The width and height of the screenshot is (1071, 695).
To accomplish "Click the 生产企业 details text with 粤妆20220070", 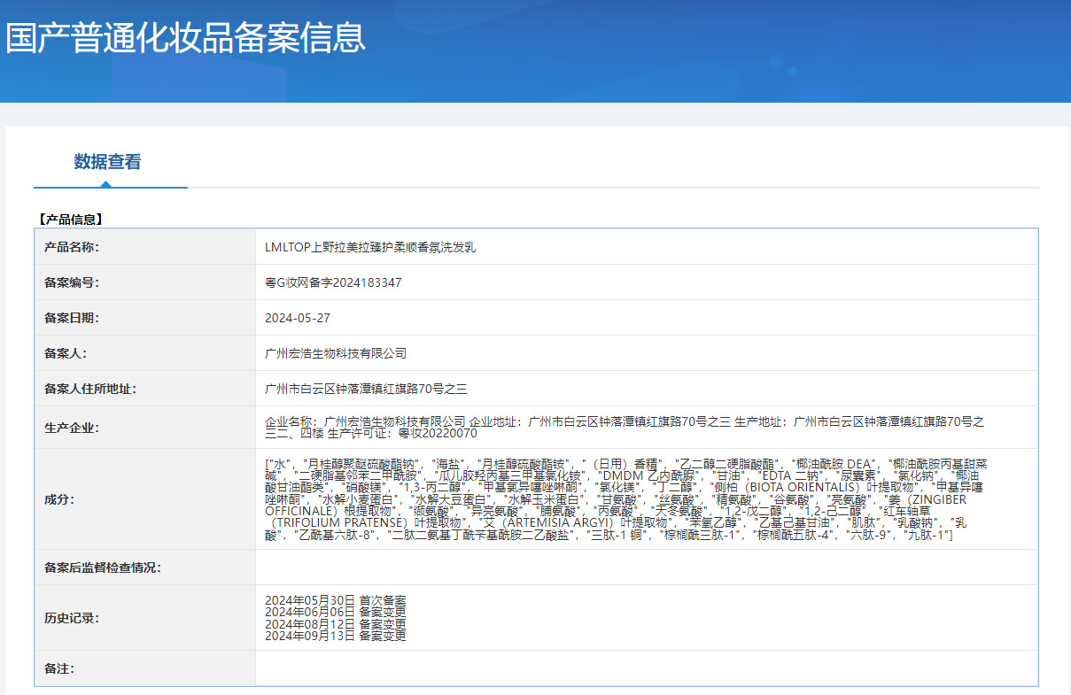I will coord(625,428).
